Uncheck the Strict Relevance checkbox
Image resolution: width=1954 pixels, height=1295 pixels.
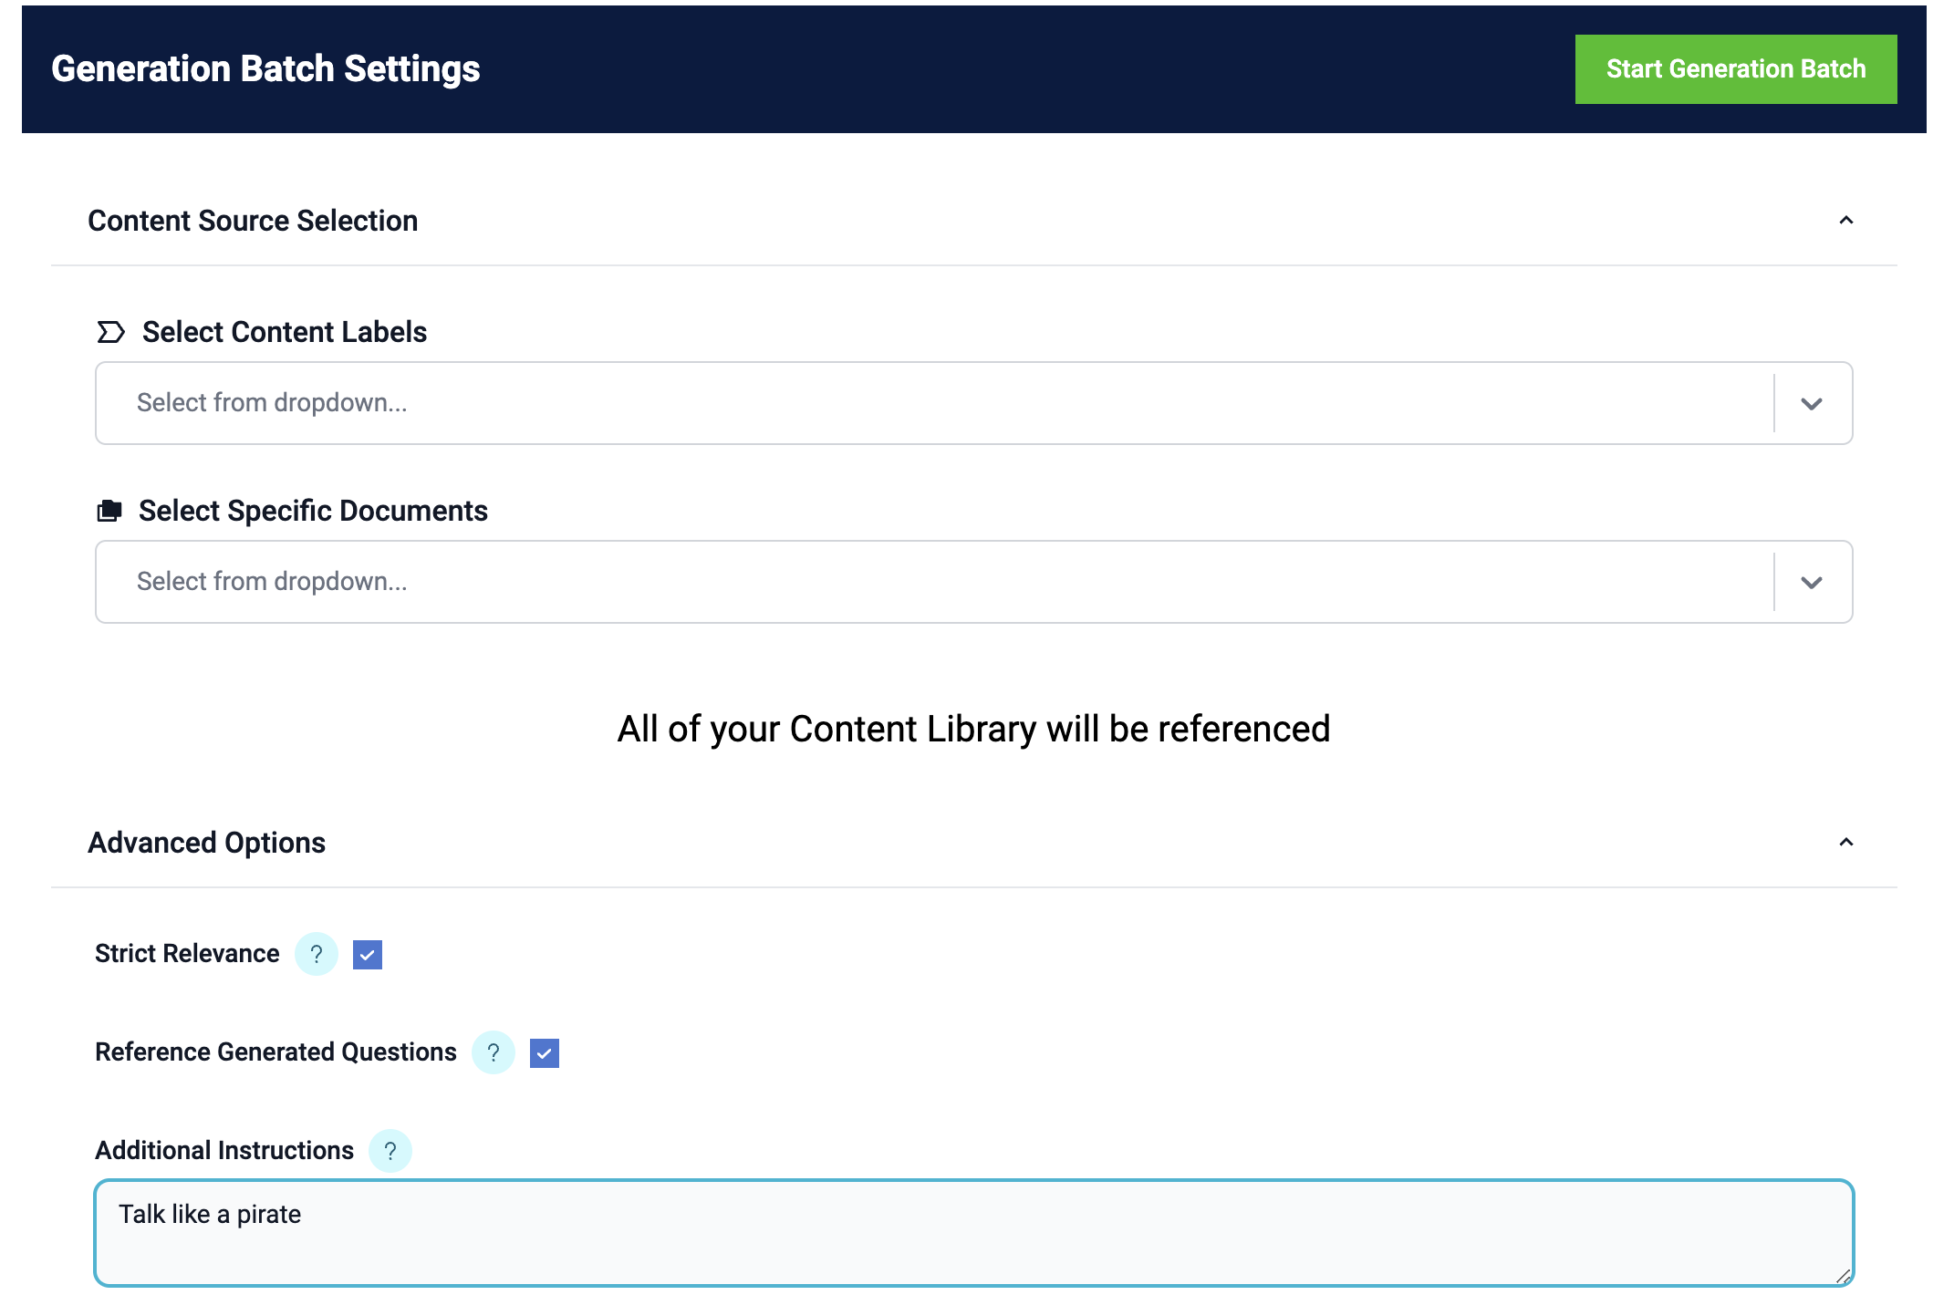click(368, 955)
